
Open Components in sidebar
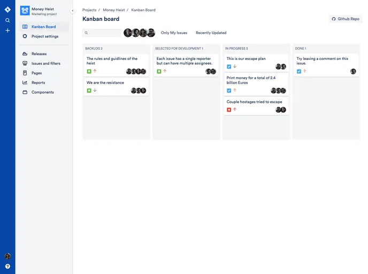pyautogui.click(x=44, y=92)
